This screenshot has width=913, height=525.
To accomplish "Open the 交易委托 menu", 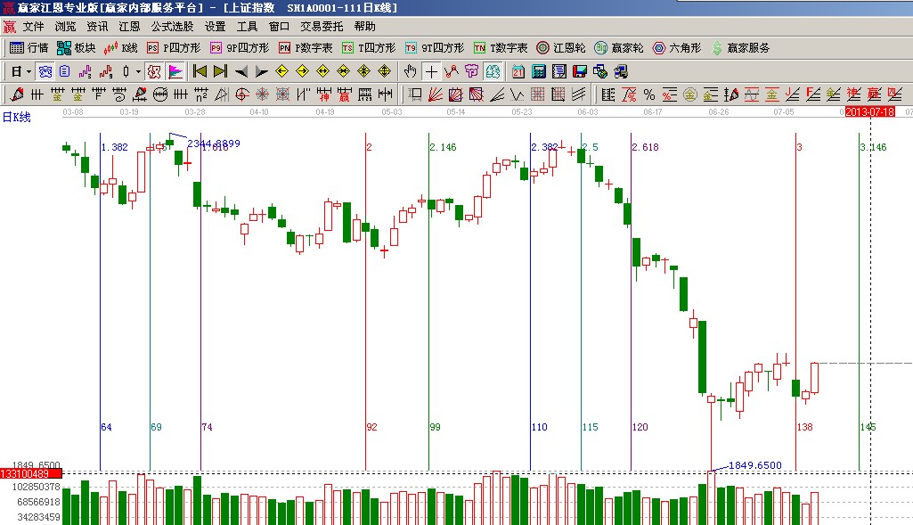I will [x=322, y=27].
